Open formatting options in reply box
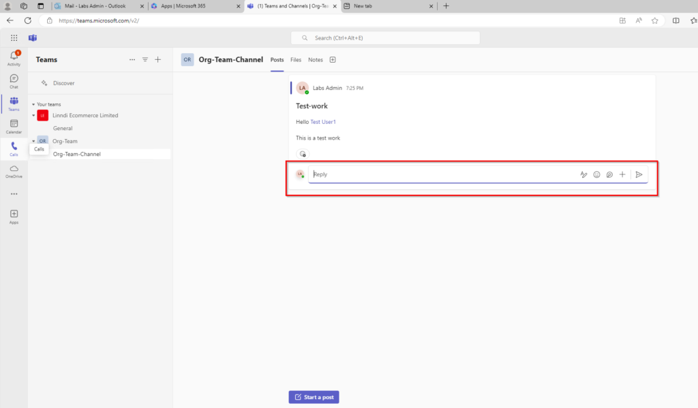Screen dimensions: 698x408 click(583, 174)
